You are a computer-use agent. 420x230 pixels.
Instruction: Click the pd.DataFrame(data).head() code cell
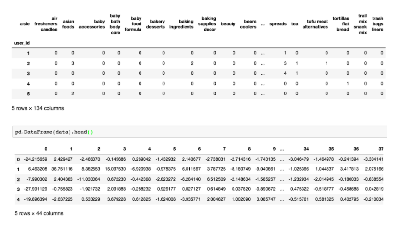pos(199,132)
